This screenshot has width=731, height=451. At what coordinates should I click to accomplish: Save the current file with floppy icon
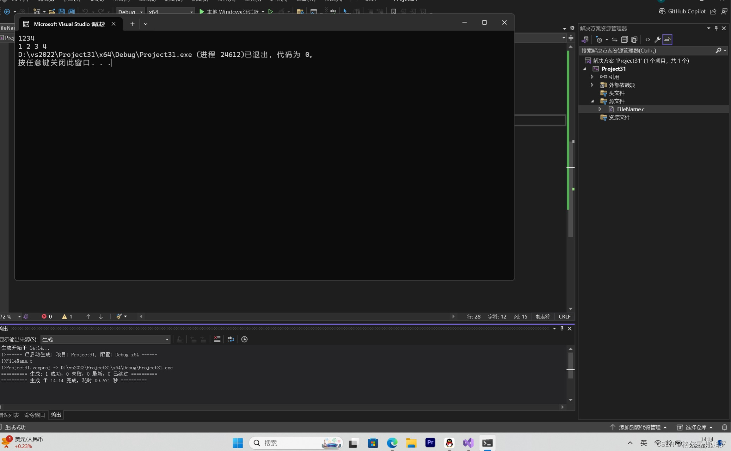[x=62, y=12]
